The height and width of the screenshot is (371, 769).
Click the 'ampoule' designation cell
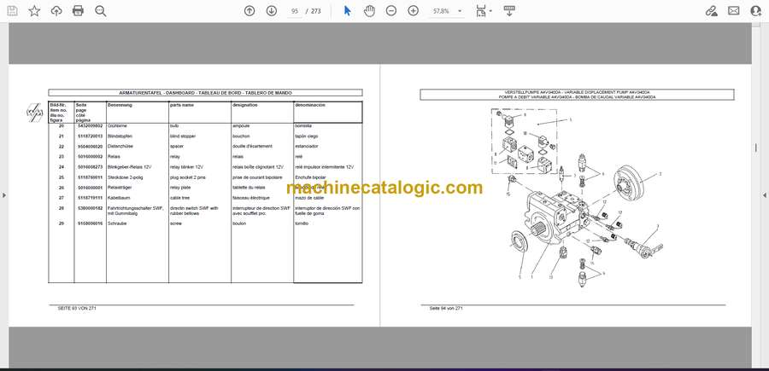click(x=241, y=125)
